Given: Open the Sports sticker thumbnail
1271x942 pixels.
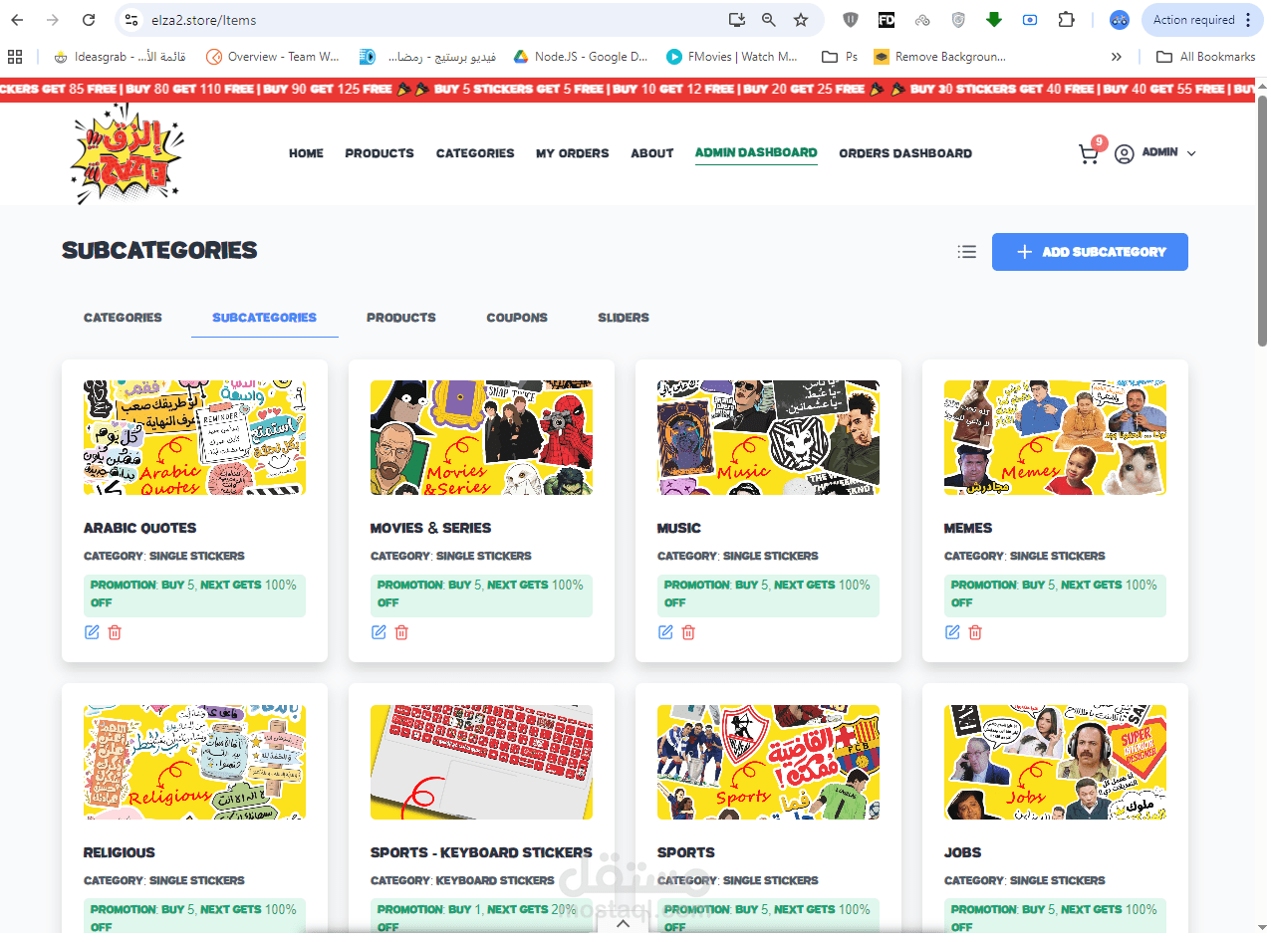Looking at the screenshot, I should point(768,763).
